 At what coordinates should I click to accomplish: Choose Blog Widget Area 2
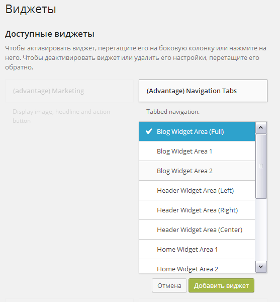coord(197,171)
